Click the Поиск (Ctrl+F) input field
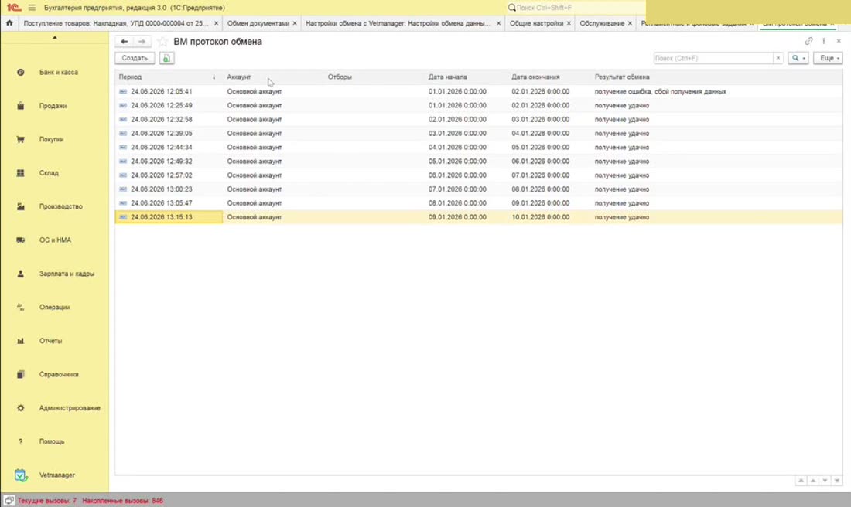The height and width of the screenshot is (507, 851). [x=713, y=58]
